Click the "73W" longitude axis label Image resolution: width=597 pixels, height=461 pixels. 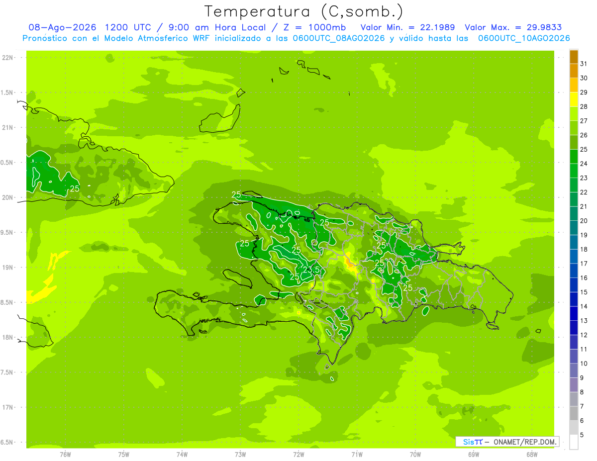[x=240, y=454]
